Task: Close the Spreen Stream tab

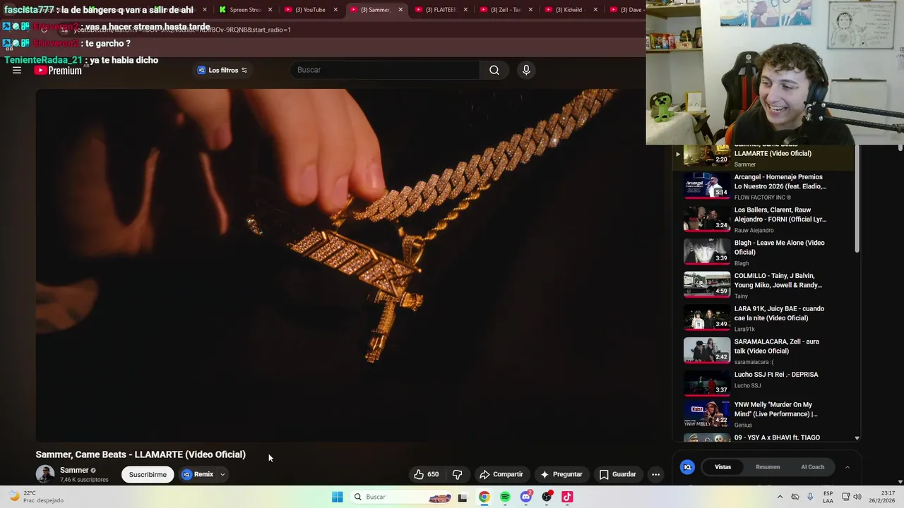Action: coord(270,10)
